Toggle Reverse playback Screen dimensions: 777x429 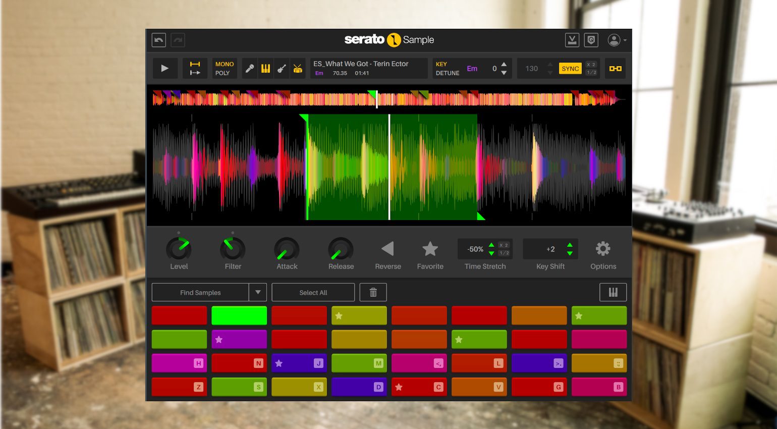click(x=387, y=249)
